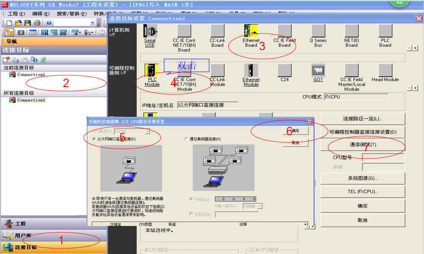Viewport: 424px width, 254px height.
Task: Select the PLC Board interface icon
Action: pos(385,36)
